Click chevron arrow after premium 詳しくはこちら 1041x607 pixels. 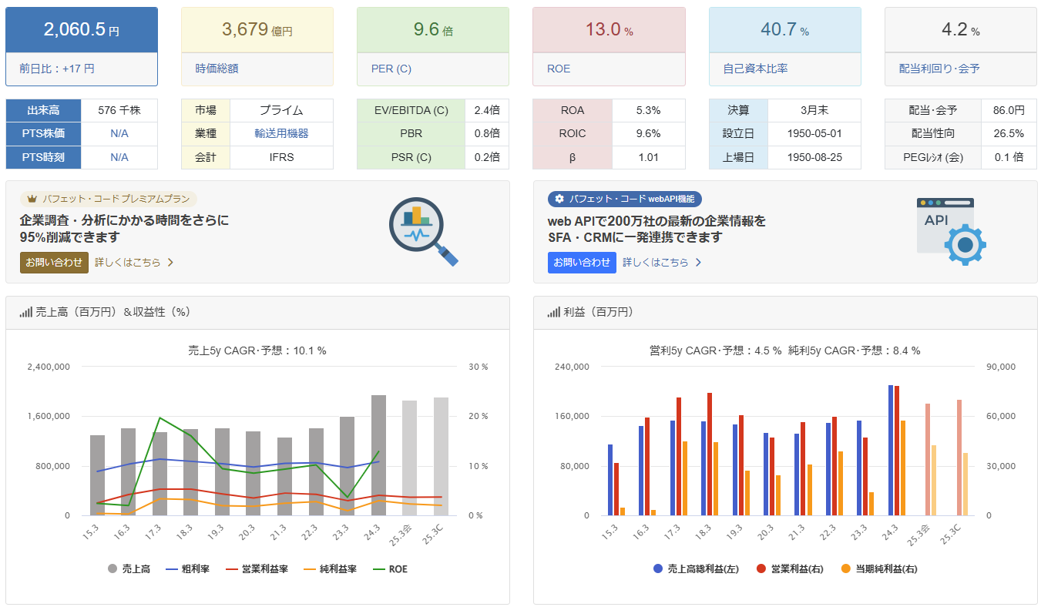coord(170,263)
